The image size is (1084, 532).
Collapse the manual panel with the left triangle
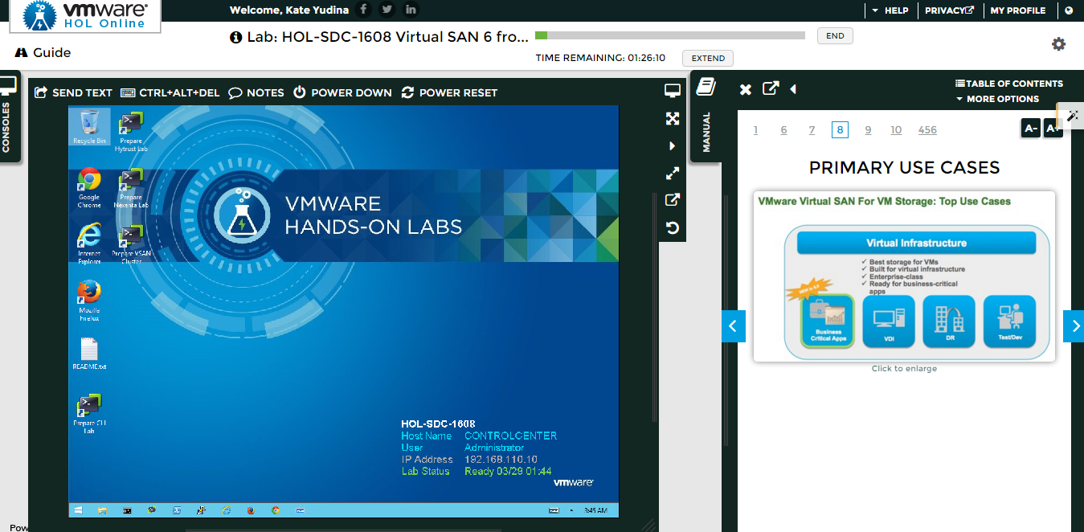coord(793,89)
